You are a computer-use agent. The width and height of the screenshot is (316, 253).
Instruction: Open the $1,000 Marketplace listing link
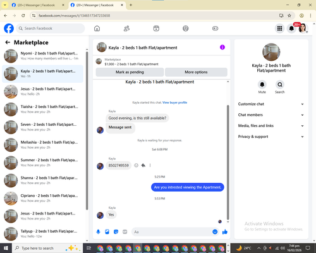131,64
